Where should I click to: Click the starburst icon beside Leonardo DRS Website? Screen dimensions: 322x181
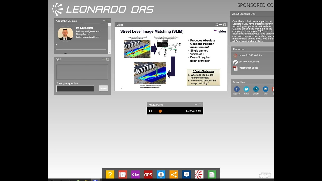pyautogui.click(x=235, y=56)
